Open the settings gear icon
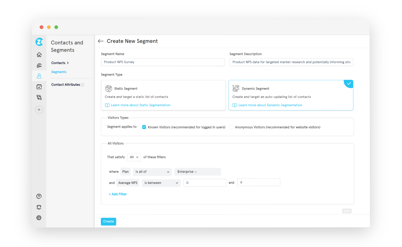 [39, 218]
